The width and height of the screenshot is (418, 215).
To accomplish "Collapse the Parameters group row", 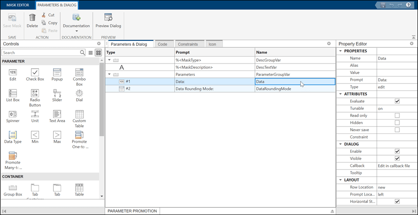I will [x=109, y=74].
